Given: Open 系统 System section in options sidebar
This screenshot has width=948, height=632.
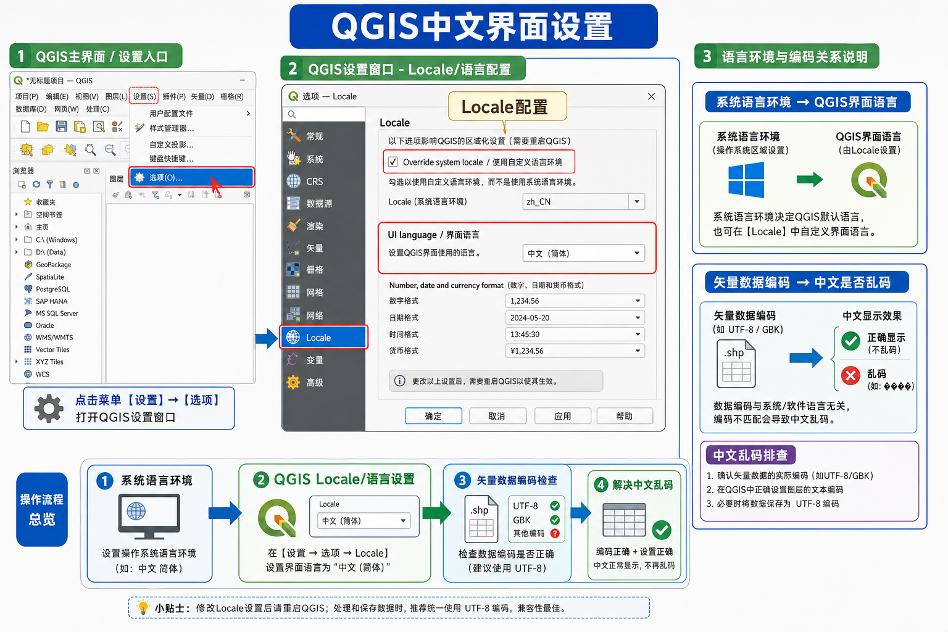Looking at the screenshot, I should coord(323,159).
